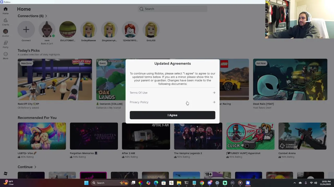Viewport: 334px width, 187px height.
Task: Show hidden system tray icons
Action: click(x=295, y=183)
